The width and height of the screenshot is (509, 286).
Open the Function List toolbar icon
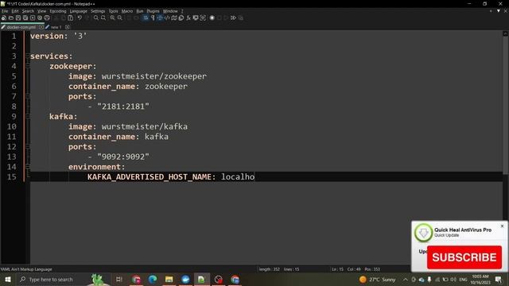tap(188, 17)
